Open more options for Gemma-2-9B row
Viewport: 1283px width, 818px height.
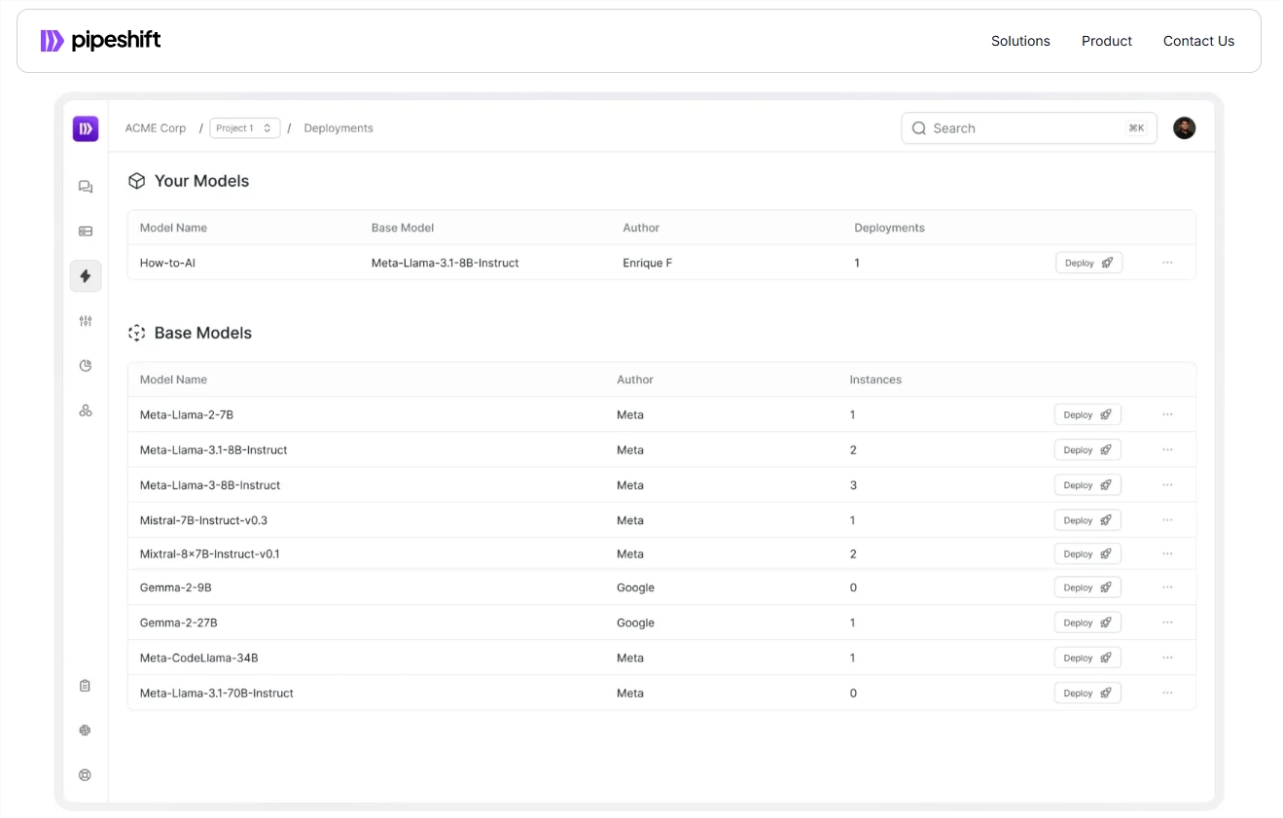click(1167, 587)
